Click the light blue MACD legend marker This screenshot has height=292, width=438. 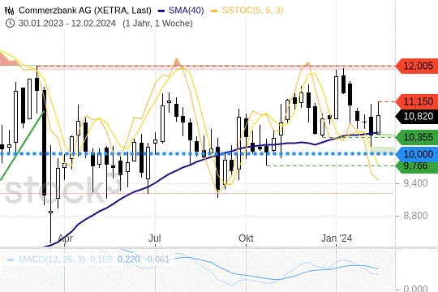[x=11, y=260]
